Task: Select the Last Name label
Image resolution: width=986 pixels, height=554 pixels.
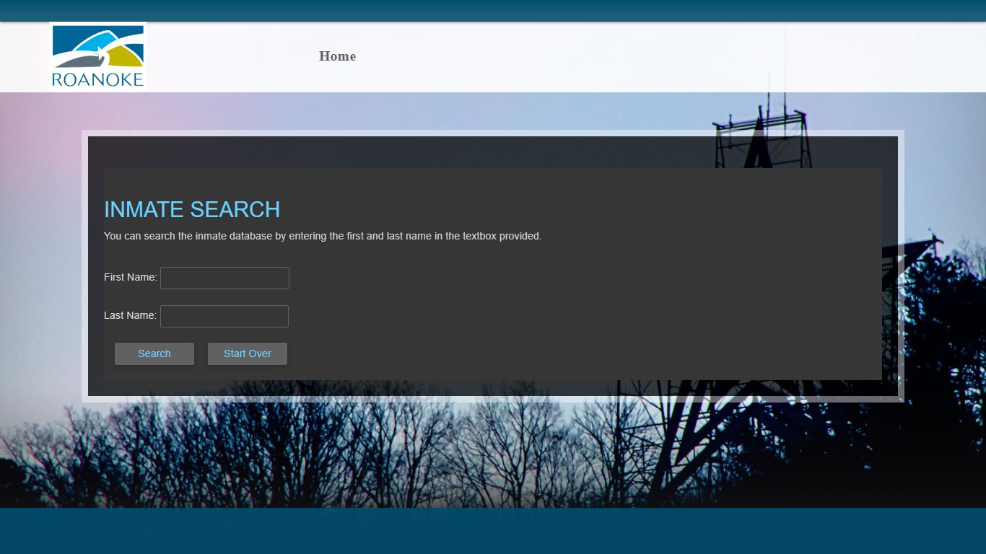Action: click(130, 315)
